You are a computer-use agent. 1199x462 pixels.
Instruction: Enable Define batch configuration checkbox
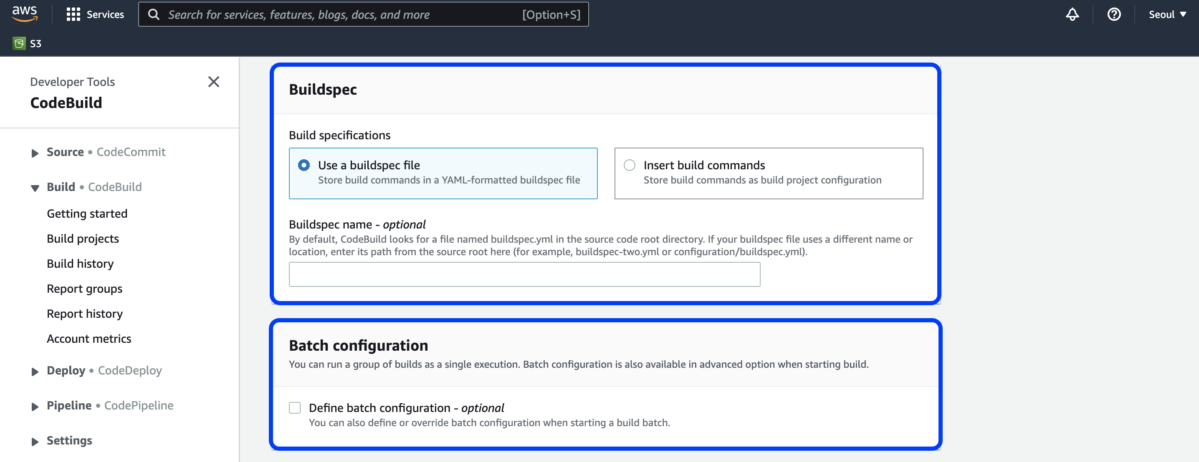pyautogui.click(x=295, y=408)
